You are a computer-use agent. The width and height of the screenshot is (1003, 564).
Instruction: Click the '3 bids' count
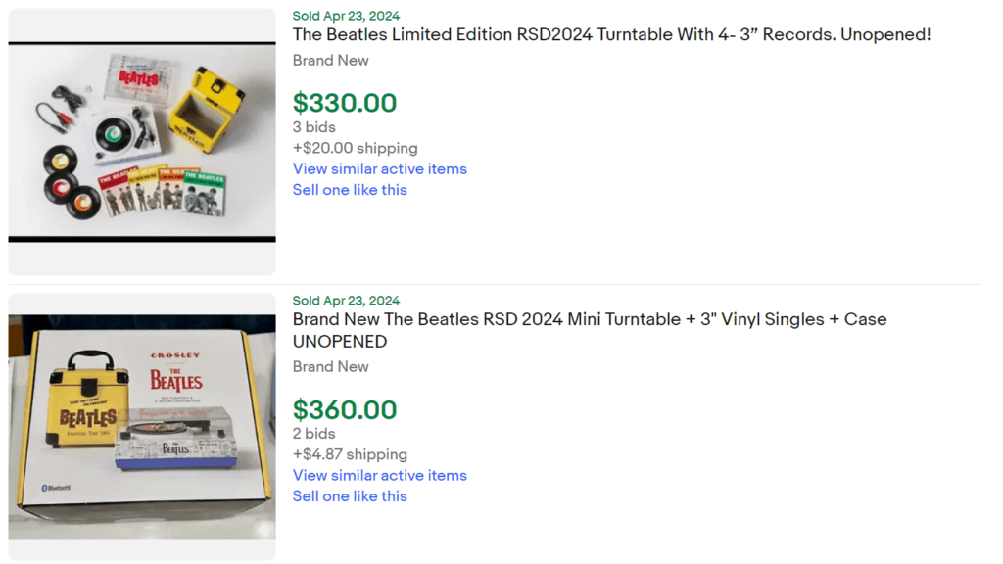coord(313,127)
